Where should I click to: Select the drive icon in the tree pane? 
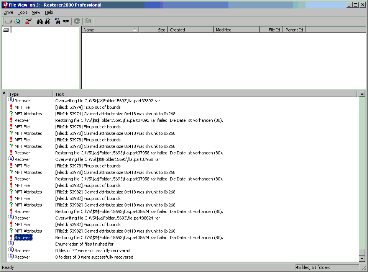pyautogui.click(x=7, y=30)
